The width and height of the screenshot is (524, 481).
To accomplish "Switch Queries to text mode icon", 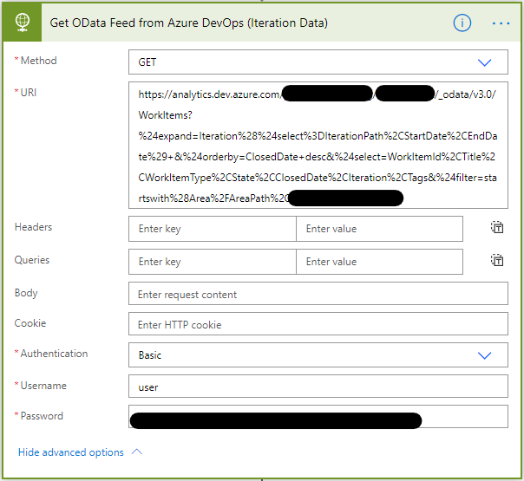I will tap(497, 260).
